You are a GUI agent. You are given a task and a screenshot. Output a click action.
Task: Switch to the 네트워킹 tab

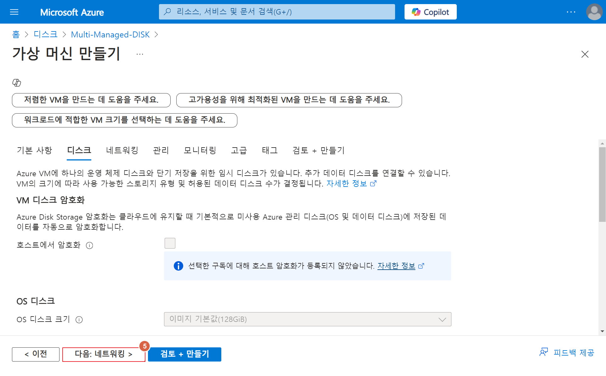coord(122,150)
